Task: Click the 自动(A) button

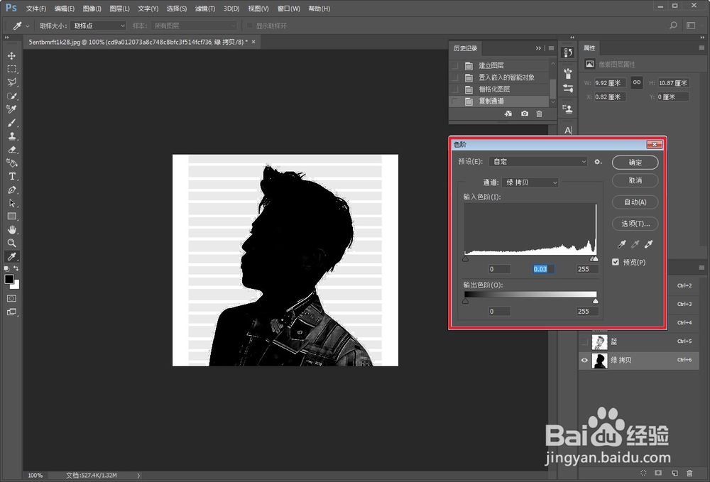Action: pos(635,202)
